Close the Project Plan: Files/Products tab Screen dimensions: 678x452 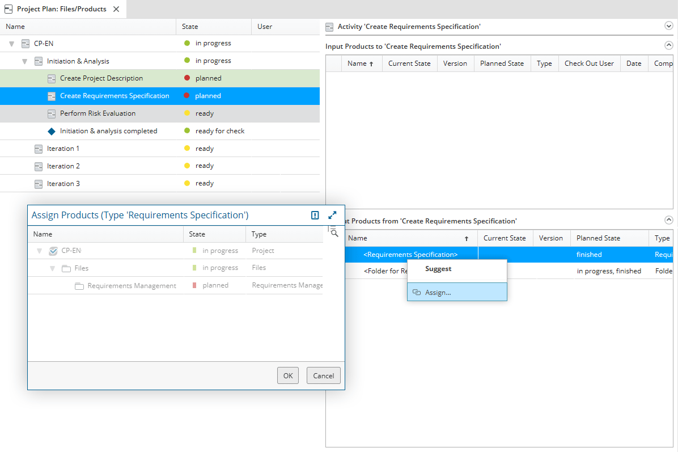click(116, 9)
